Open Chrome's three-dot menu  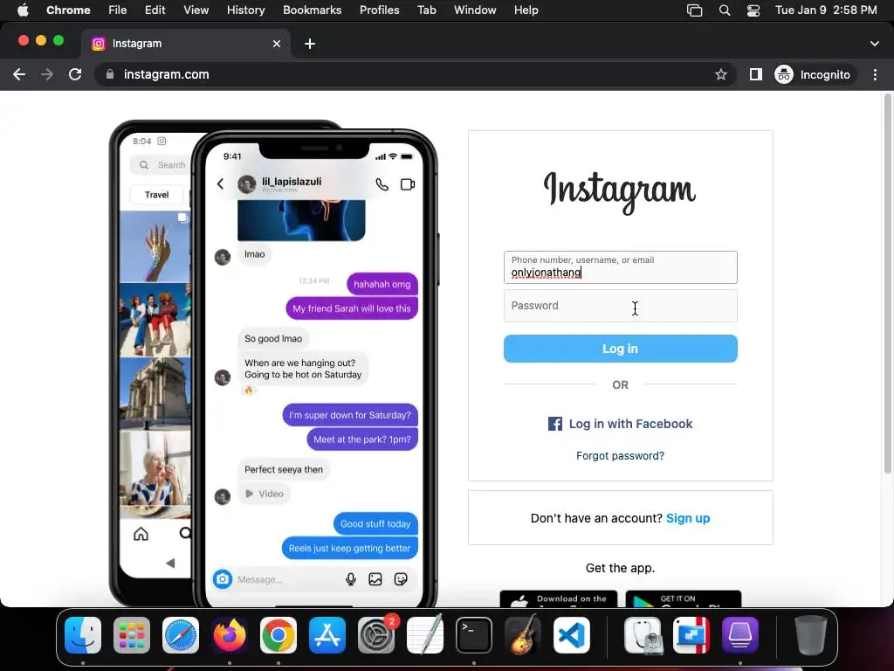[875, 74]
